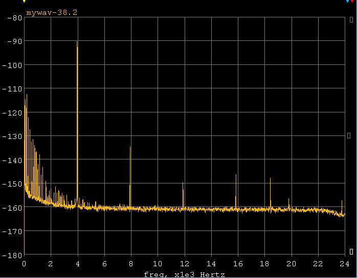This screenshot has width=357, height=278.
Task: Click the small box beside the -80 gridline
Action: [351, 20]
